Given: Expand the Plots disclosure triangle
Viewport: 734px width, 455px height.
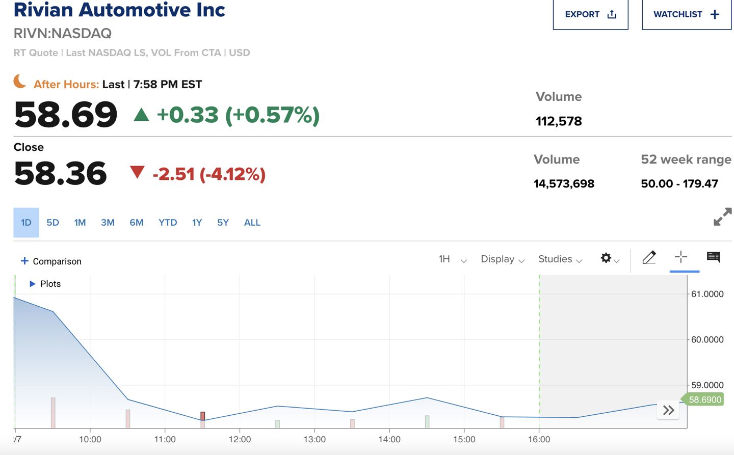Looking at the screenshot, I should click(32, 284).
